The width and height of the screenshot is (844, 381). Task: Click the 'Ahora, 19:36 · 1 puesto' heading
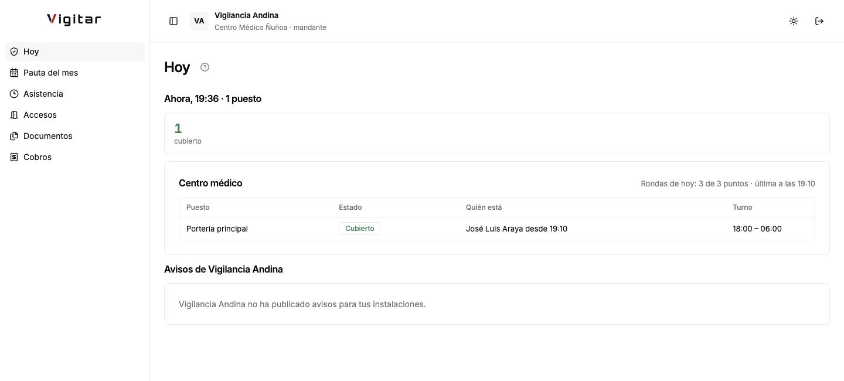point(213,99)
